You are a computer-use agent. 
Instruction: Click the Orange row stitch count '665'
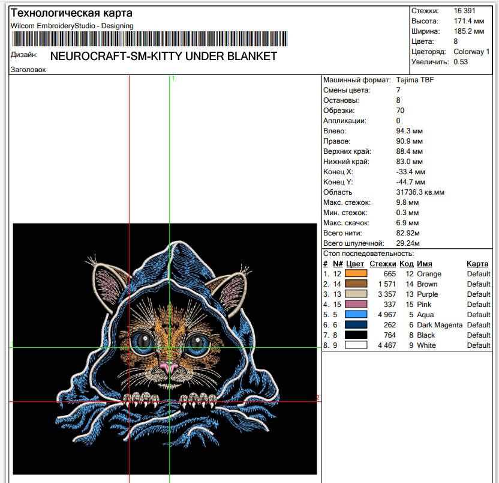tap(389, 274)
